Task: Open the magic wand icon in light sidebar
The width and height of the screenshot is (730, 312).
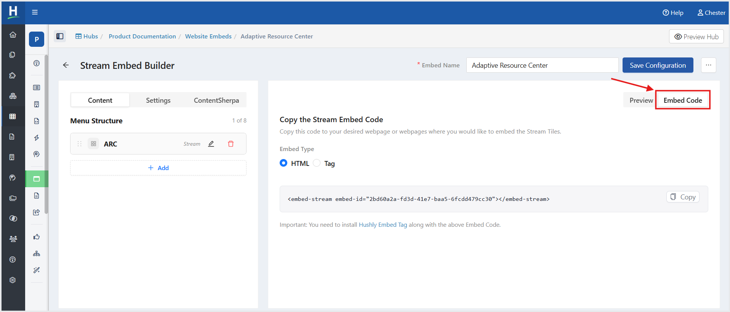Action: pyautogui.click(x=37, y=270)
